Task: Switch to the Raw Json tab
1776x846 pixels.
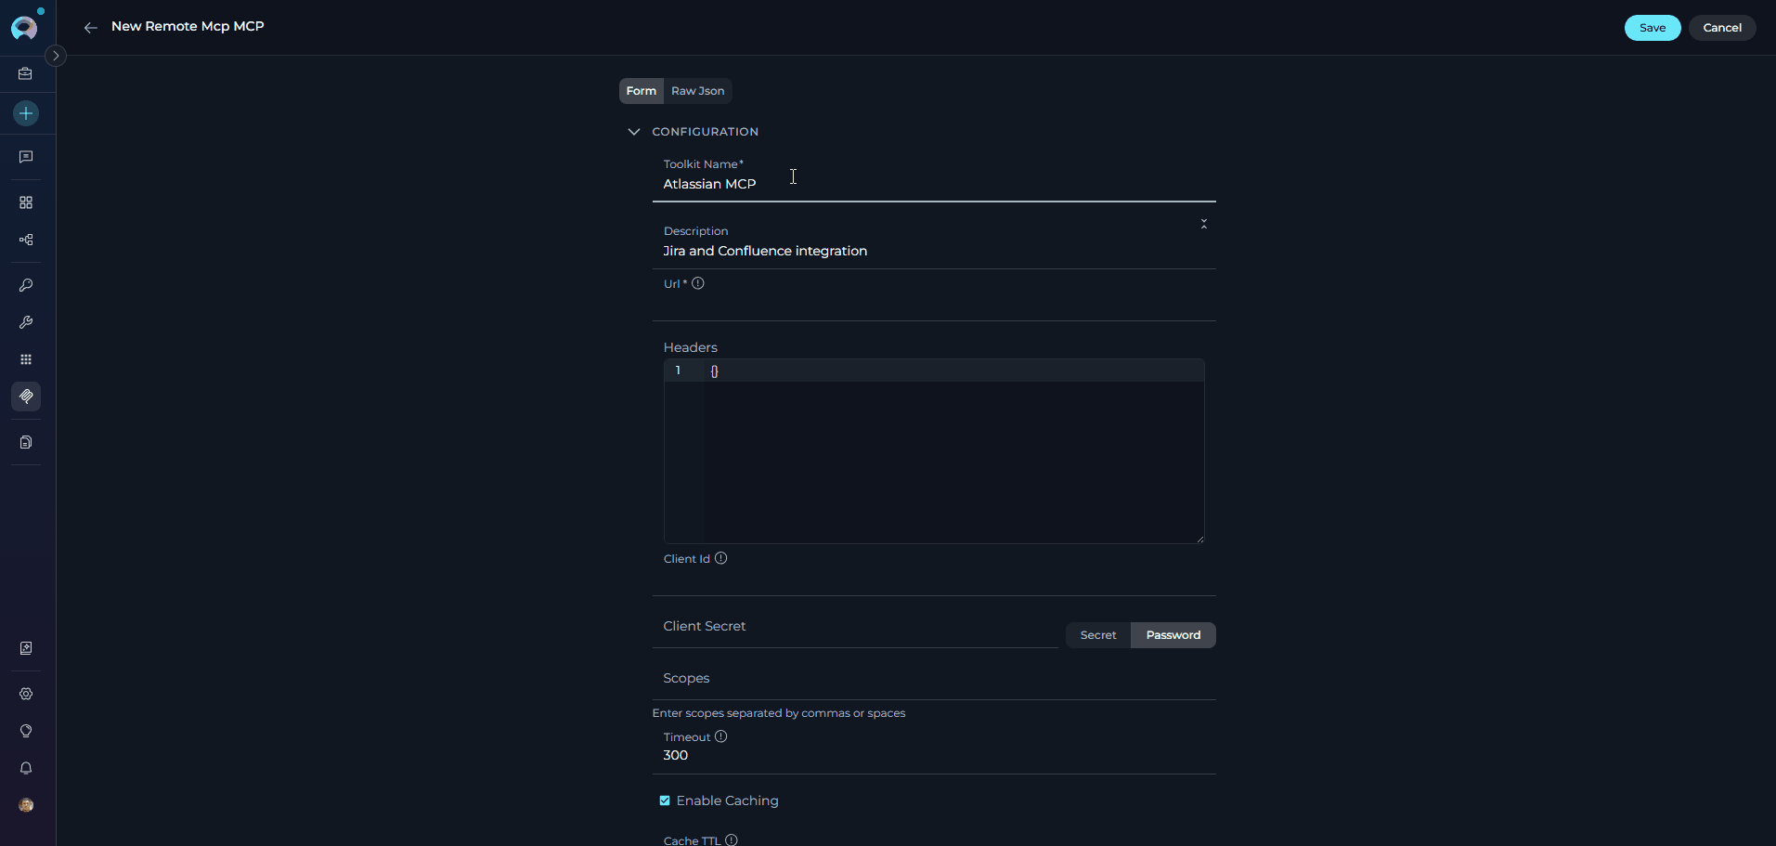Action: 697,90
